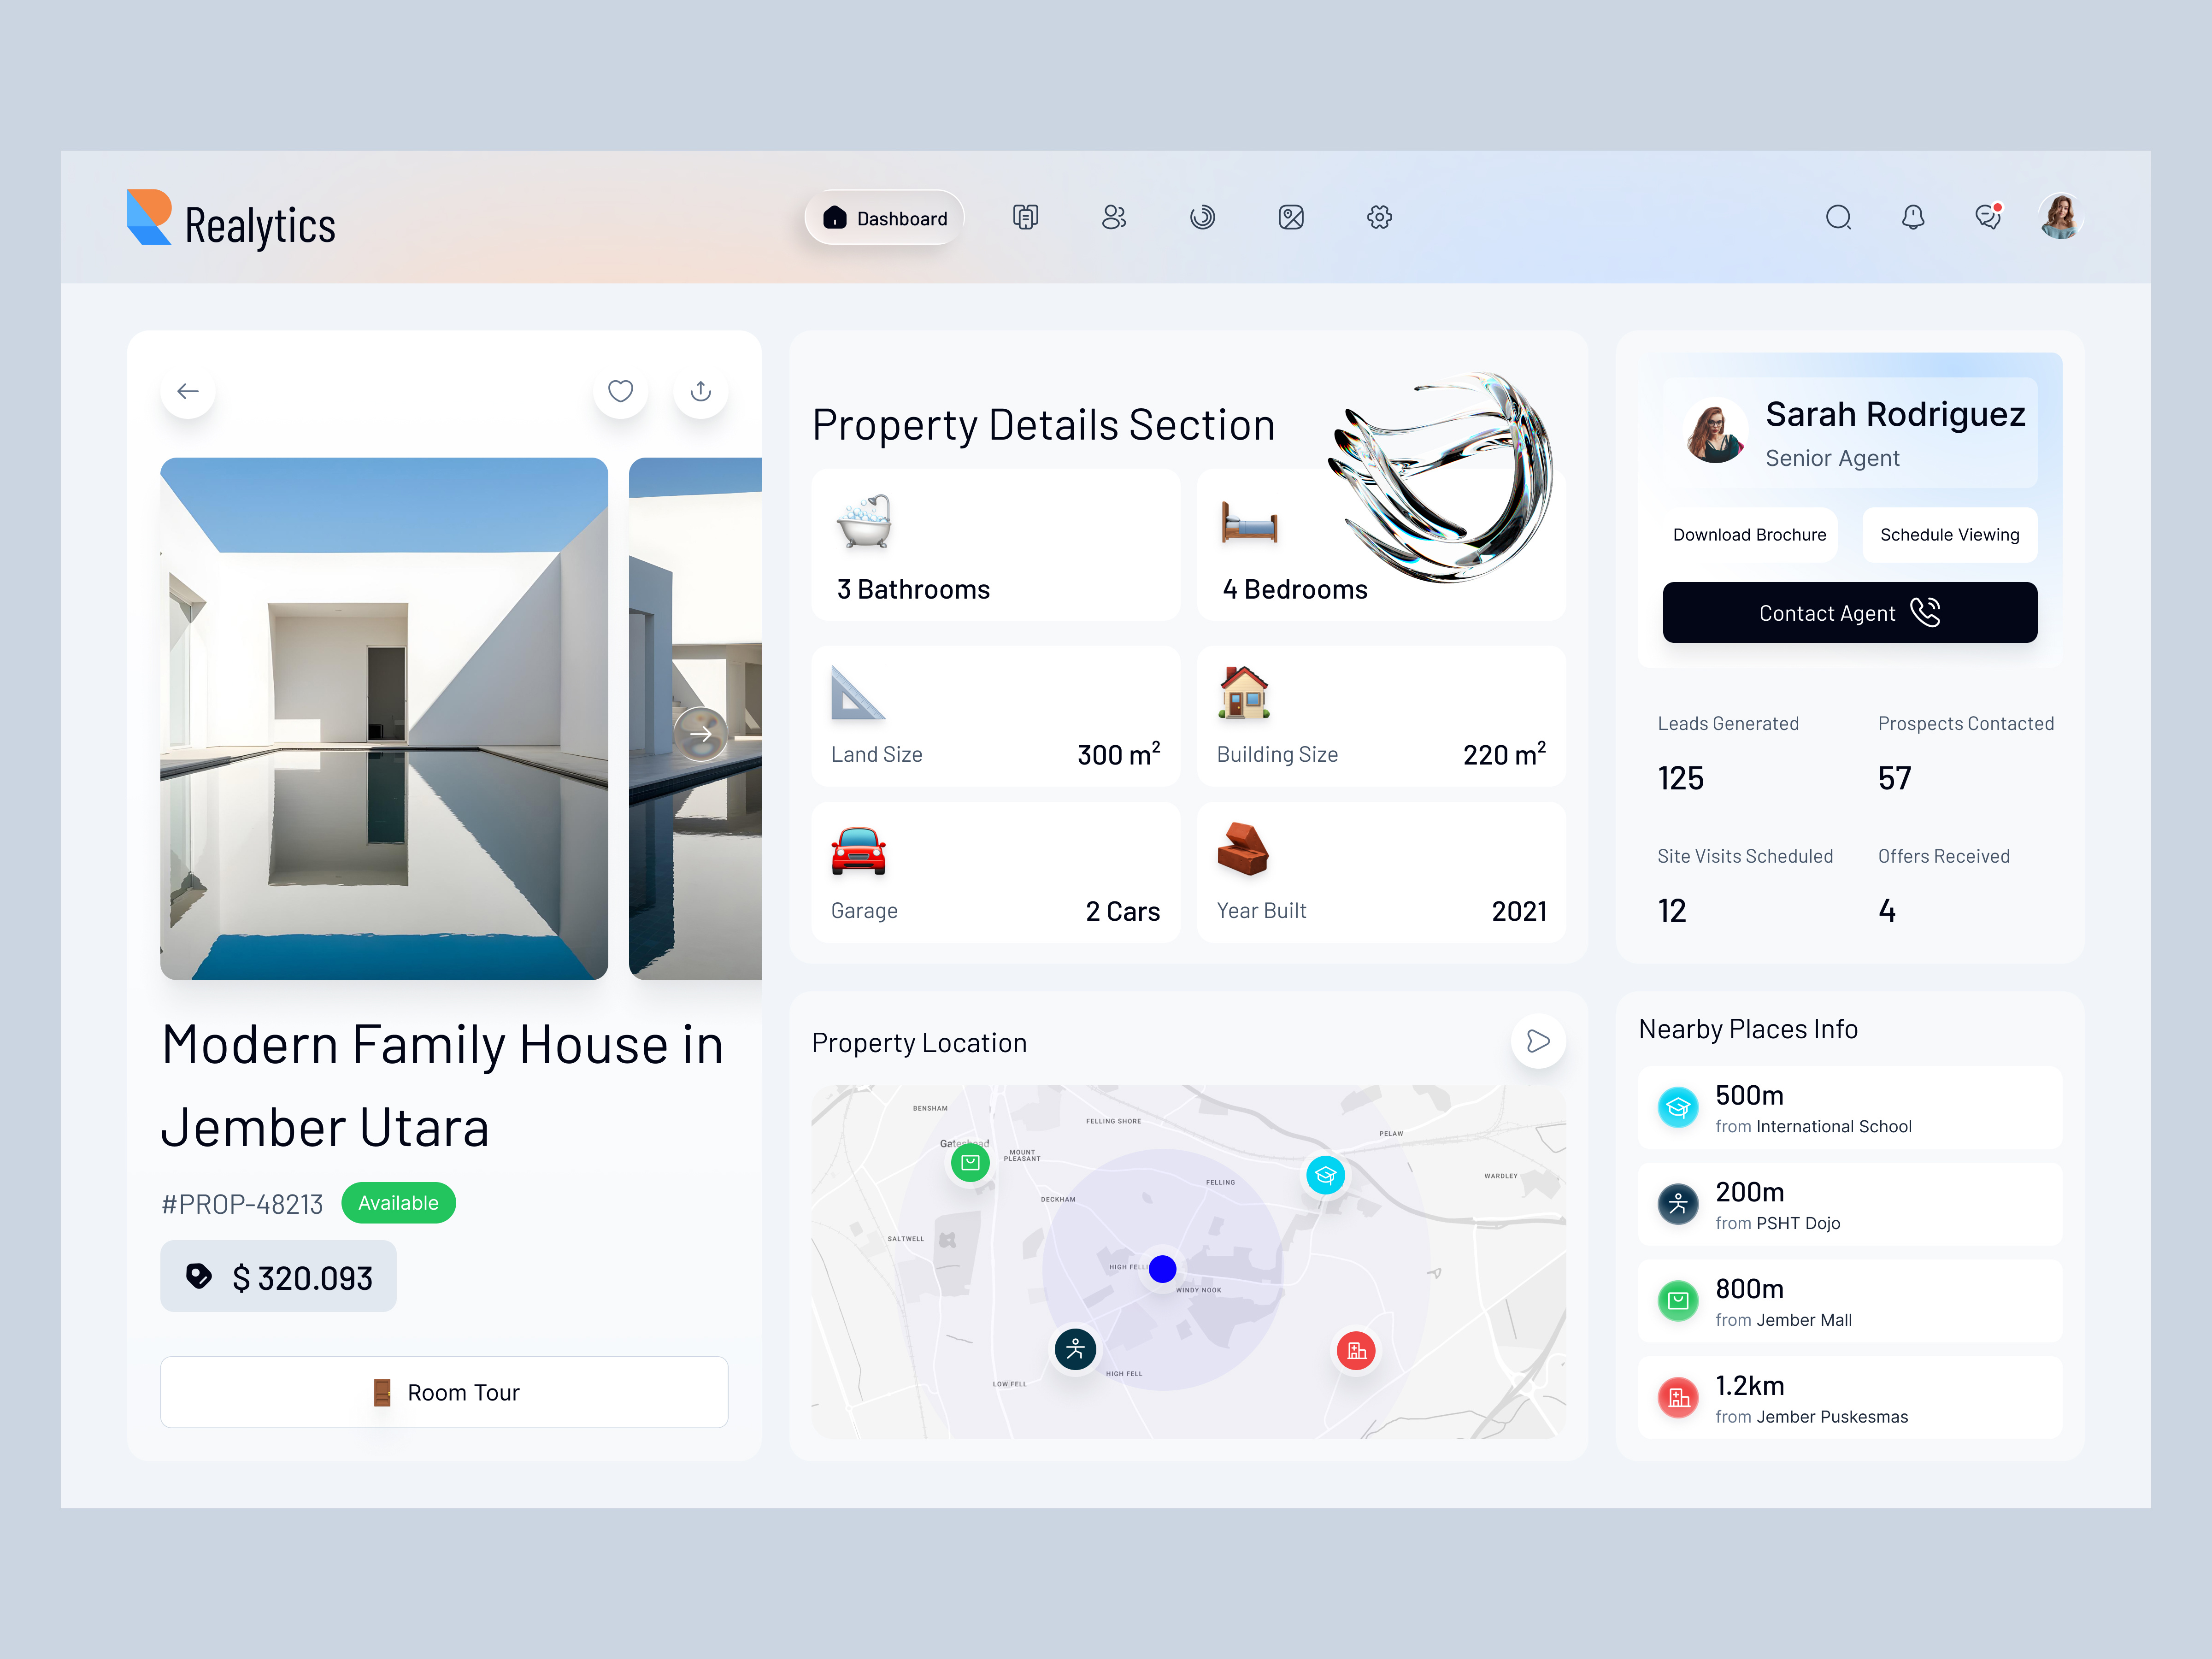Select the contacts/people icon in navbar
The height and width of the screenshot is (1659, 2212).
click(1114, 218)
